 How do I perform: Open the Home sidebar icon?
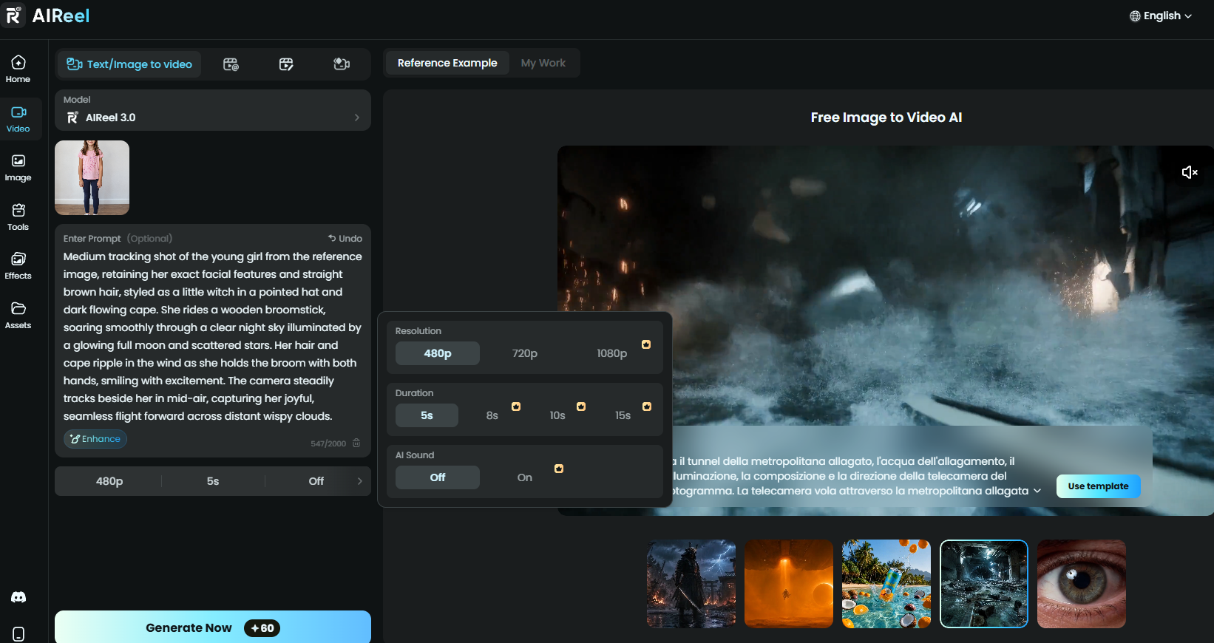pyautogui.click(x=18, y=69)
